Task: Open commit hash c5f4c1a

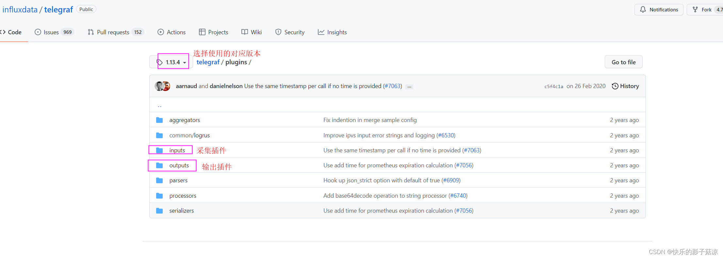Action: click(x=554, y=86)
